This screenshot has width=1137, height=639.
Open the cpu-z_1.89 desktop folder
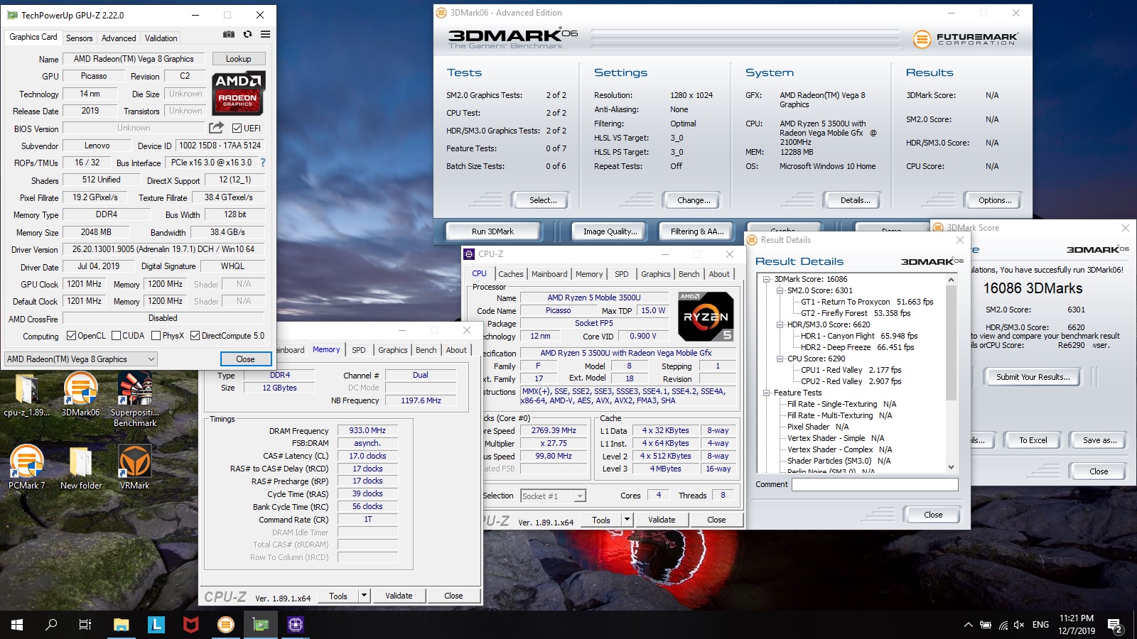[26, 394]
